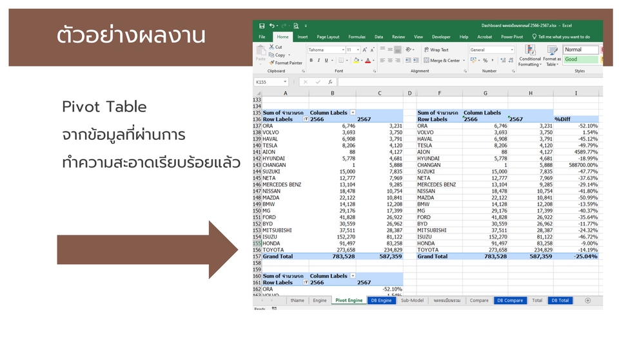Expand the Merge & Center dropdown arrow
The width and height of the screenshot is (619, 348).
(x=464, y=61)
